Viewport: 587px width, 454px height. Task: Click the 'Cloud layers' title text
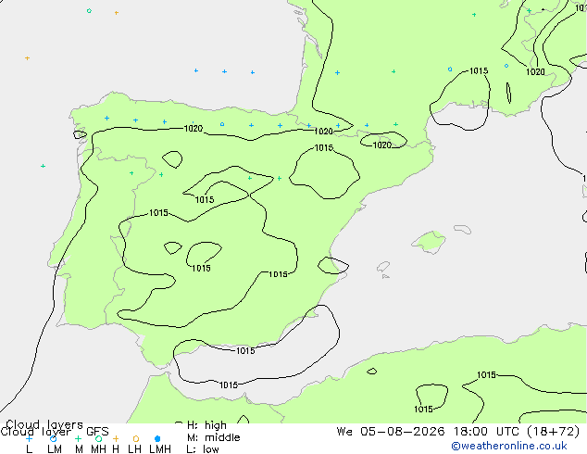point(44,424)
